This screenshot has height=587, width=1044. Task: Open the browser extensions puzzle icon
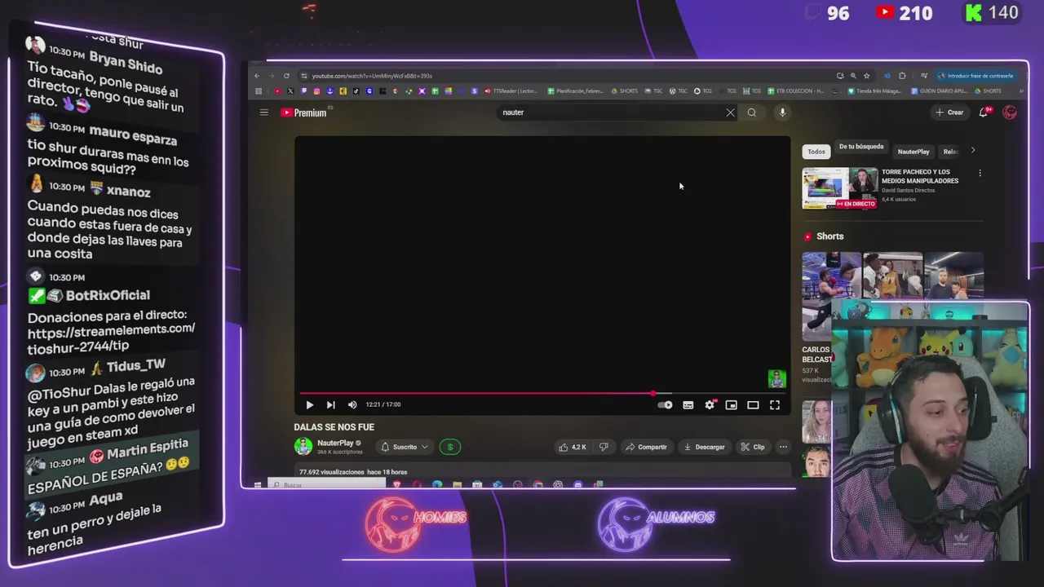(902, 76)
